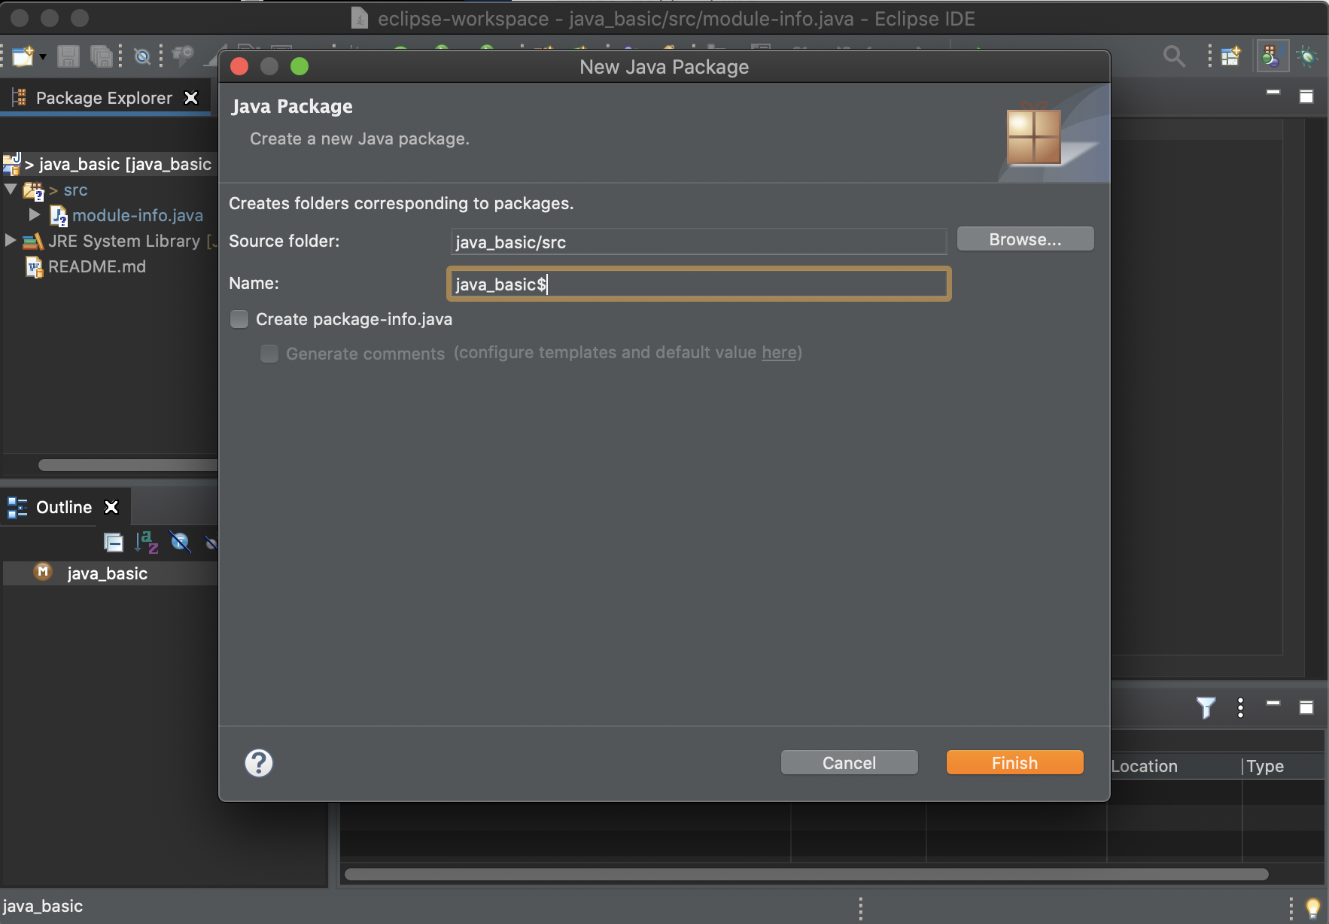Click the src package folder icon

pos(33,190)
